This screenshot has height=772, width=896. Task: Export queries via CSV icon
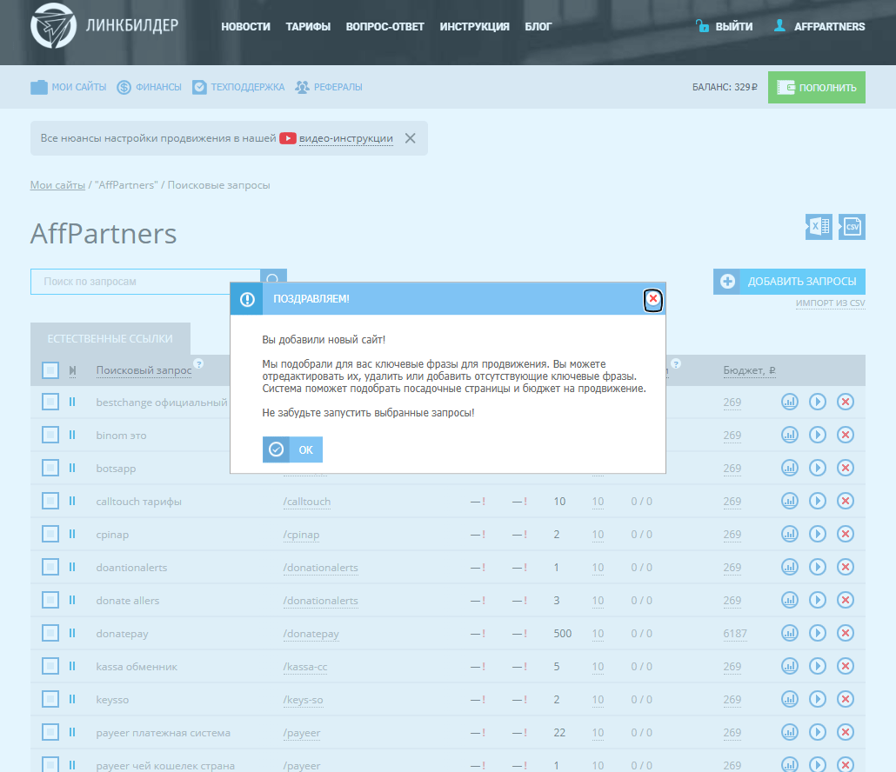click(x=853, y=227)
